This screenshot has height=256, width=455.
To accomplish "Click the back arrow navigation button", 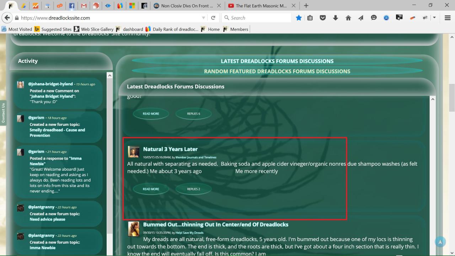I will pos(7,18).
